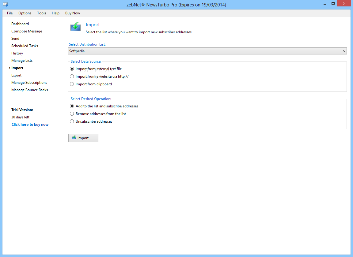This screenshot has width=353, height=257.
Task: Open Scheduled Tasks in the sidebar
Action: coord(25,46)
